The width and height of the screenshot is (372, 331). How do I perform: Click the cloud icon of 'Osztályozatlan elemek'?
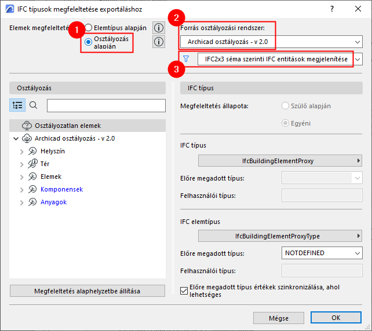pyautogui.click(x=27, y=126)
